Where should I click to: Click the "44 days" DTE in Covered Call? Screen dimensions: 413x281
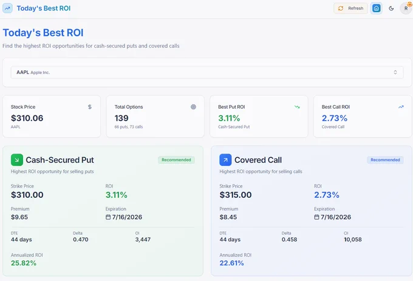pos(230,240)
